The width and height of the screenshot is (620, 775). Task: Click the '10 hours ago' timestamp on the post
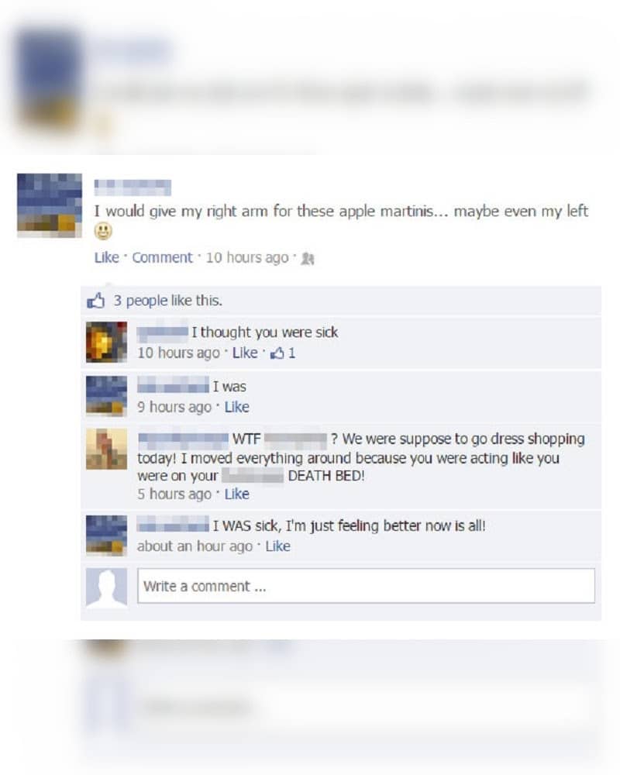(x=247, y=257)
